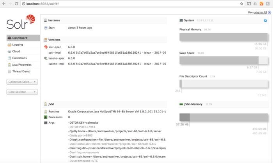Click the JVM section icon

click(x=46, y=104)
